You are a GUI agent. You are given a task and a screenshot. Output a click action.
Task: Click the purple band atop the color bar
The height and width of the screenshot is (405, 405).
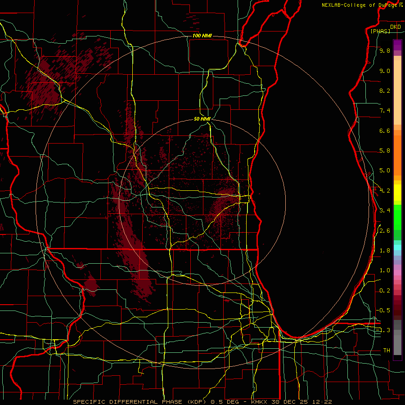tap(397, 45)
